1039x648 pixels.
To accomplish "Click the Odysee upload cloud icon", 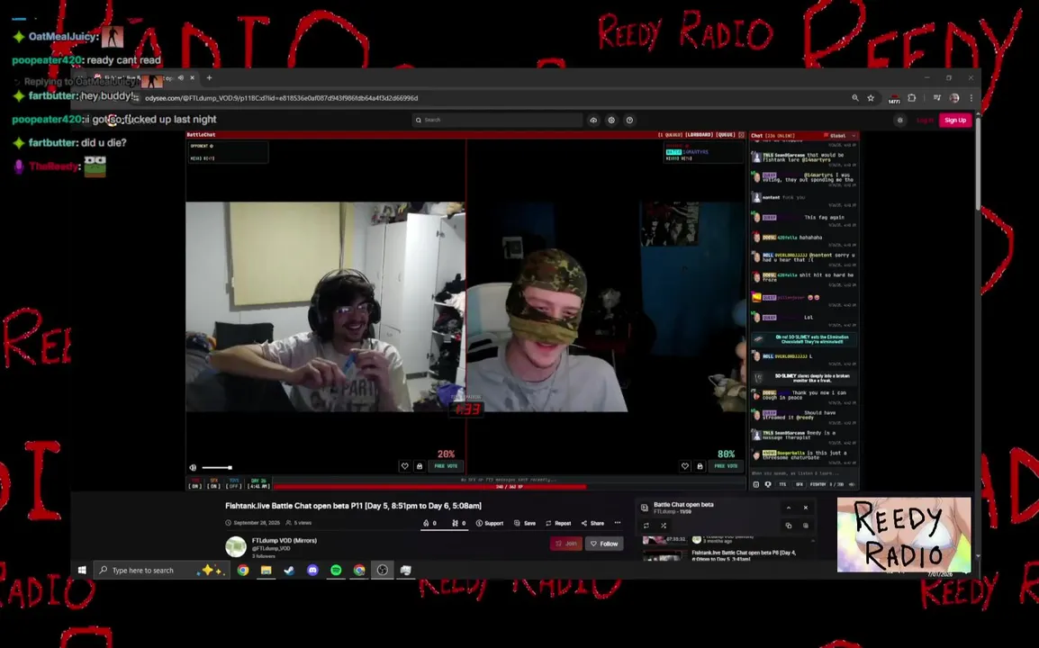I will coord(593,120).
